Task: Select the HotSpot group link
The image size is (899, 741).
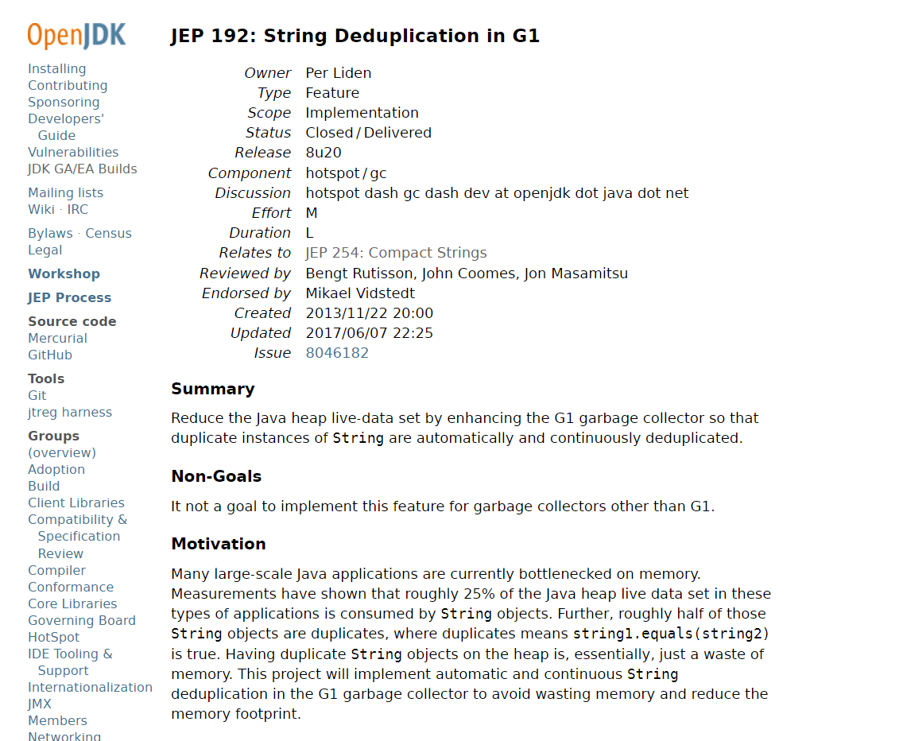Action: coord(54,638)
